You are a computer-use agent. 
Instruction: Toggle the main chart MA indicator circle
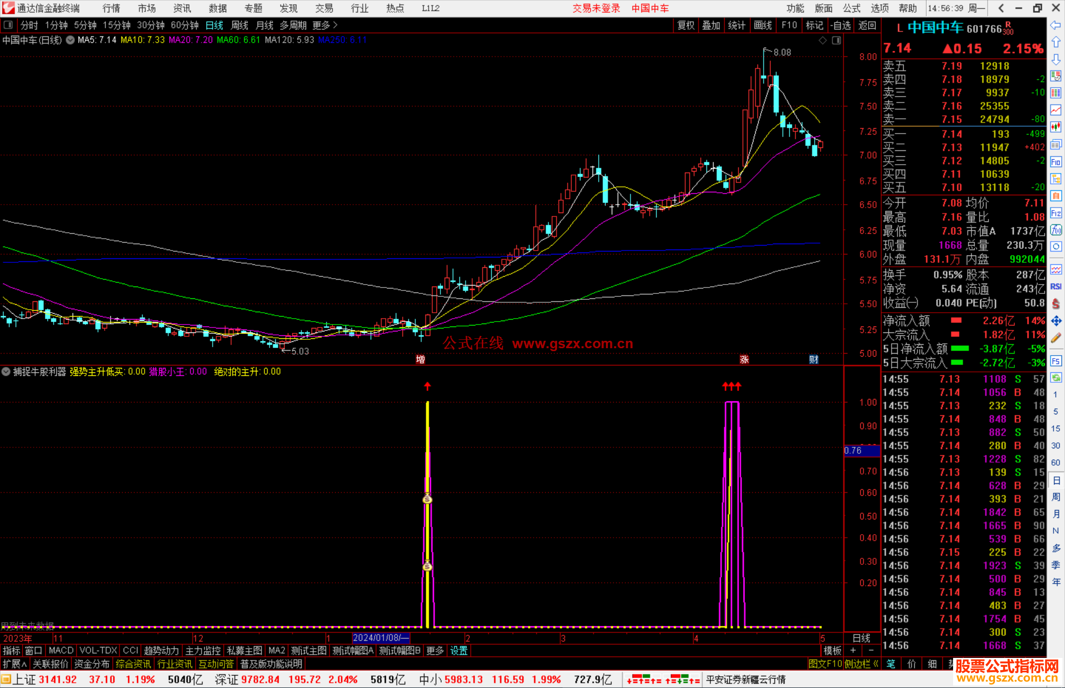(x=71, y=40)
